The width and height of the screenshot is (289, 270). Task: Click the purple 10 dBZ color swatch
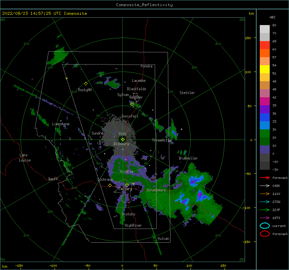pos(265,149)
